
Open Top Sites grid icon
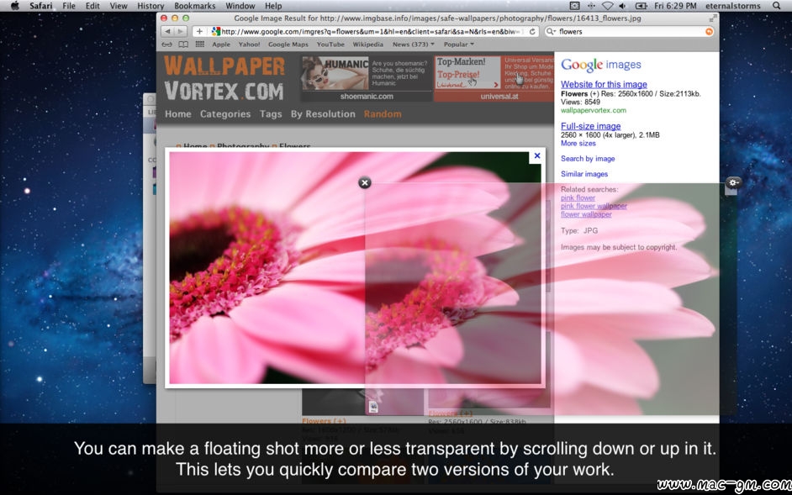click(x=199, y=45)
